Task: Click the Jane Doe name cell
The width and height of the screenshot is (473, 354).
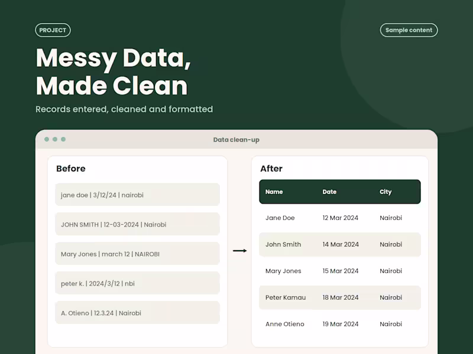Action: click(x=280, y=218)
